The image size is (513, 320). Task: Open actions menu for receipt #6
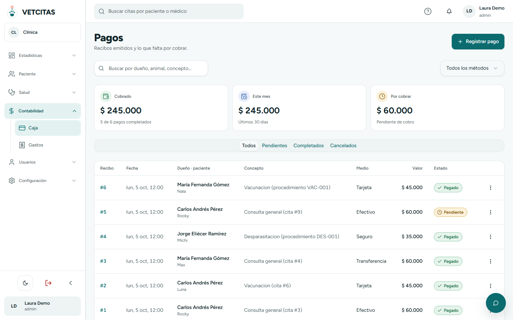(x=491, y=188)
